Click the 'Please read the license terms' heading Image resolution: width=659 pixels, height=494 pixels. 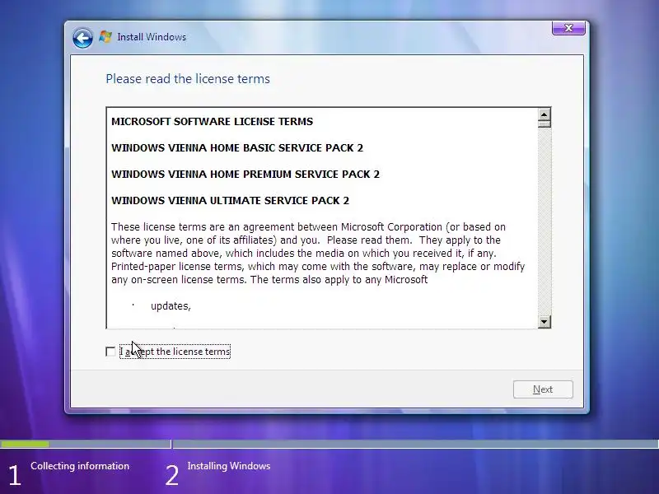[188, 78]
